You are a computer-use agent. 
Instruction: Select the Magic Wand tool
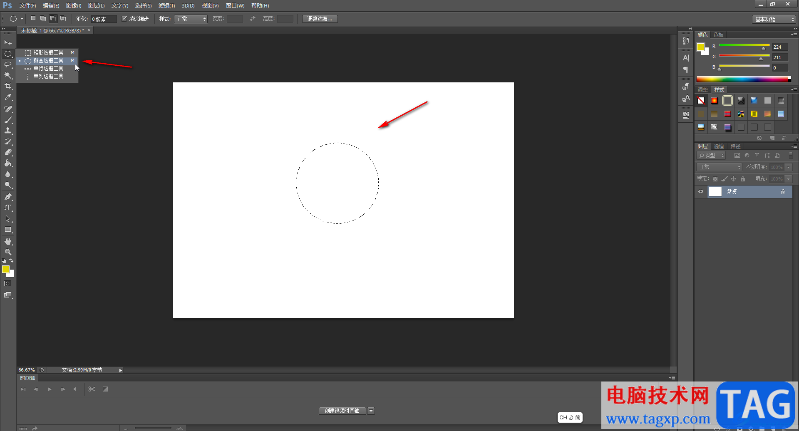pos(8,75)
